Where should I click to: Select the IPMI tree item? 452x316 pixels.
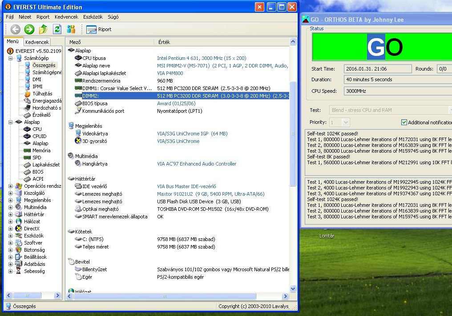(x=37, y=87)
